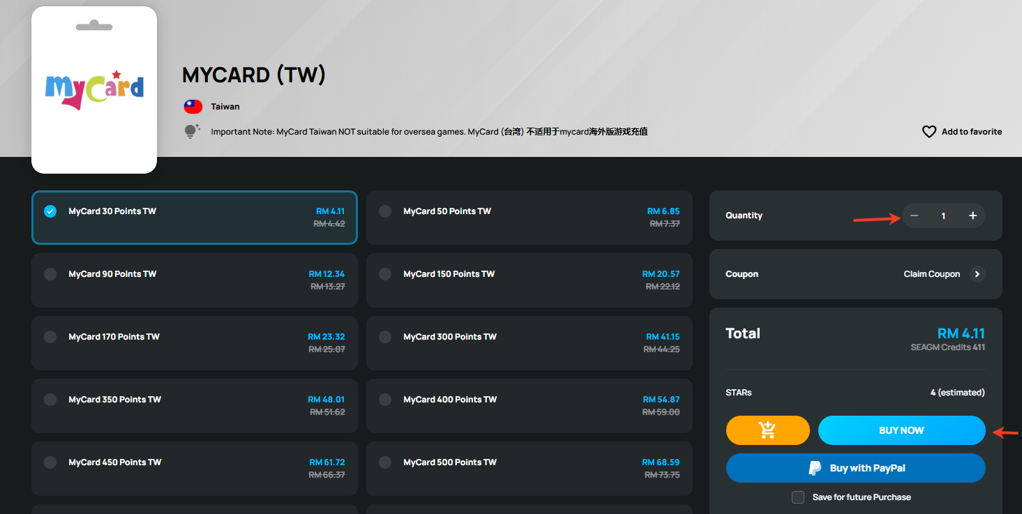Click the Taiwan flag icon
The image size is (1022, 514).
[x=193, y=107]
